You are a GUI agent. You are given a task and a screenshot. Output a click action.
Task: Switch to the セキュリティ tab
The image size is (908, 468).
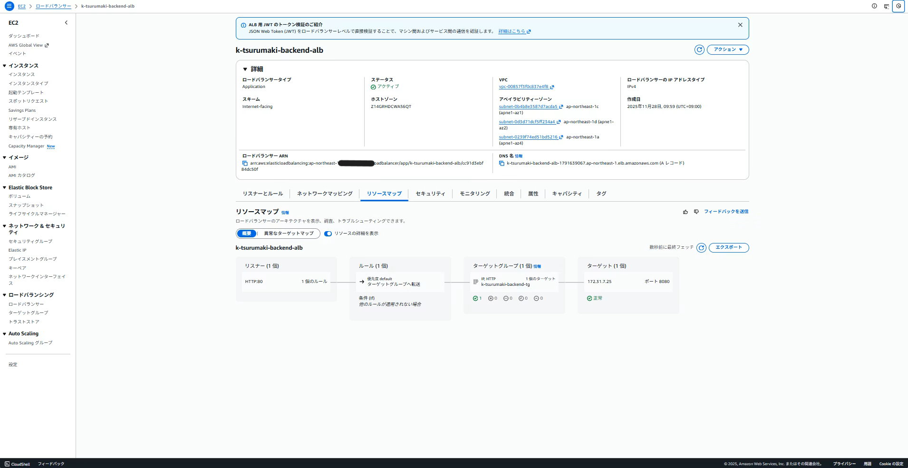(431, 194)
